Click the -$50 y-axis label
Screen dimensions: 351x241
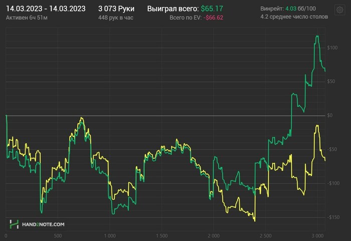pos(332,149)
